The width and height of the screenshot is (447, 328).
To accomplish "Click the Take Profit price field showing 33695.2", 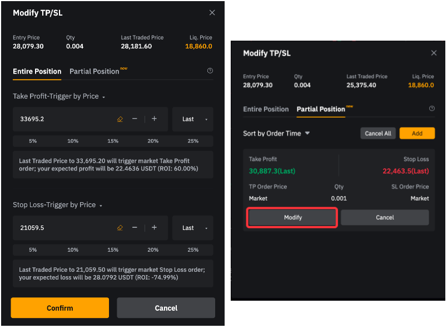I will [x=61, y=119].
